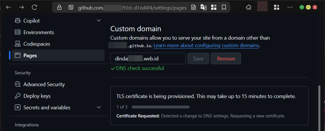Go back to the previous page
325x131 pixels.
(8, 8)
